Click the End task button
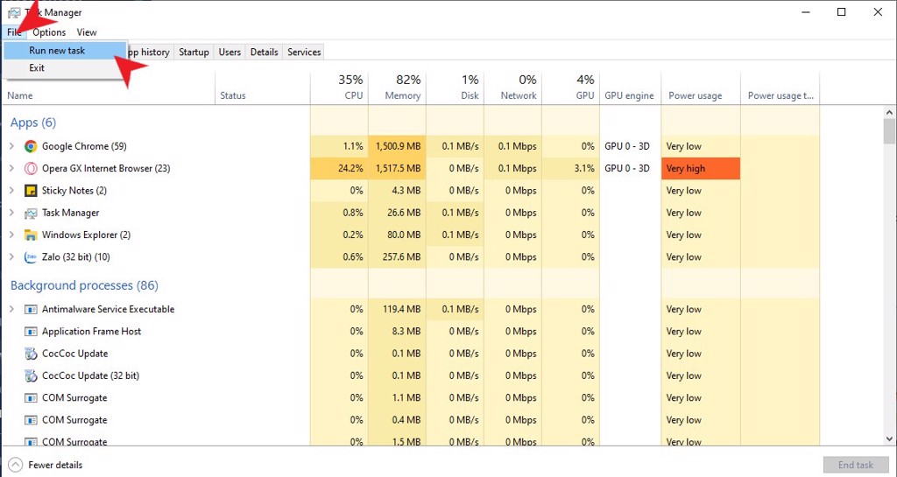The height and width of the screenshot is (477, 897). (856, 465)
